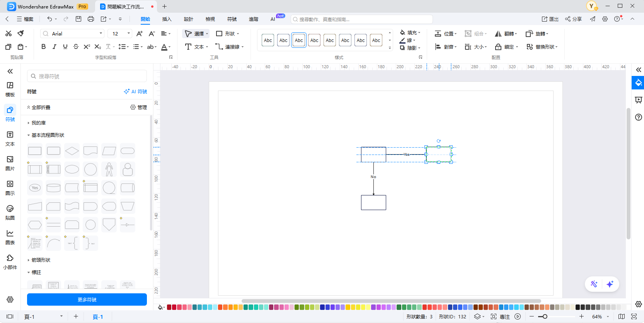
Task: Expand the Arrow Shapes category
Action: click(x=41, y=260)
